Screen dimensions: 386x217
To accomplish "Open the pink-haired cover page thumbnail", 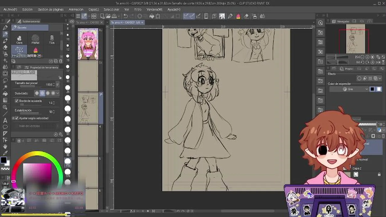I will [88, 44].
